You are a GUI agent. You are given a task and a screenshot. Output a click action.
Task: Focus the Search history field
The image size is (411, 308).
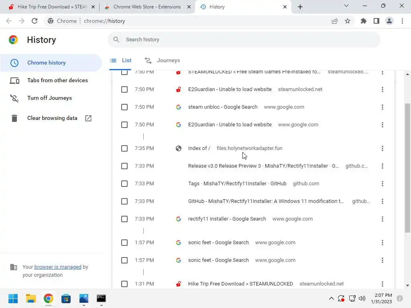pyautogui.click(x=244, y=40)
